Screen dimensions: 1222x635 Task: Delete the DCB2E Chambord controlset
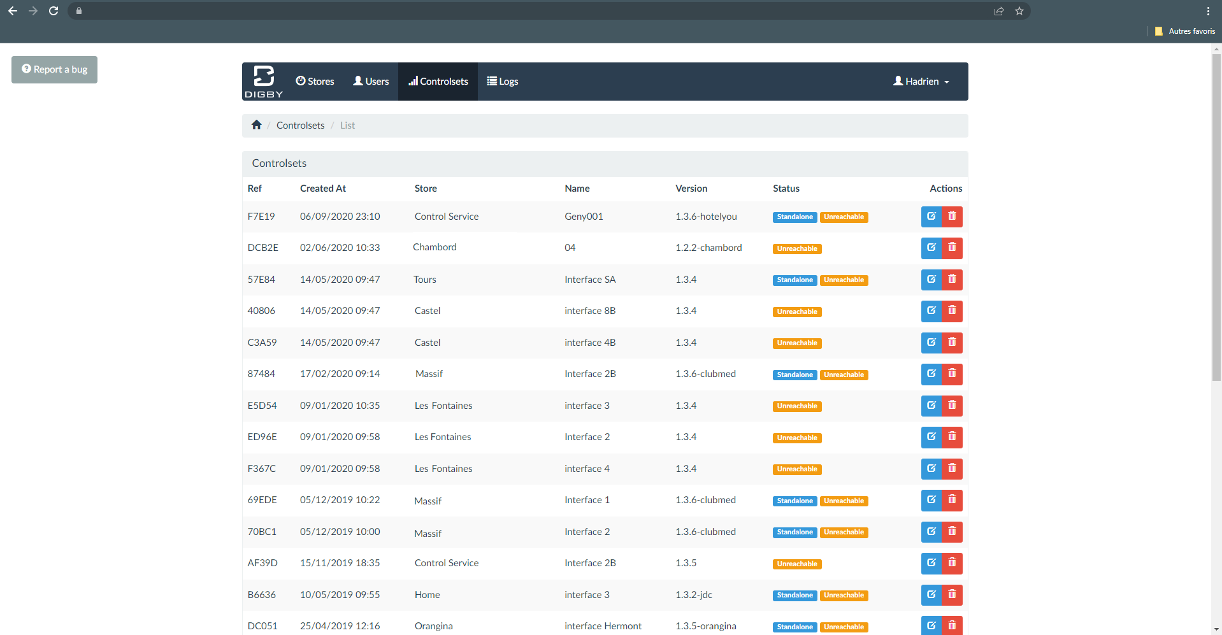pyautogui.click(x=952, y=248)
